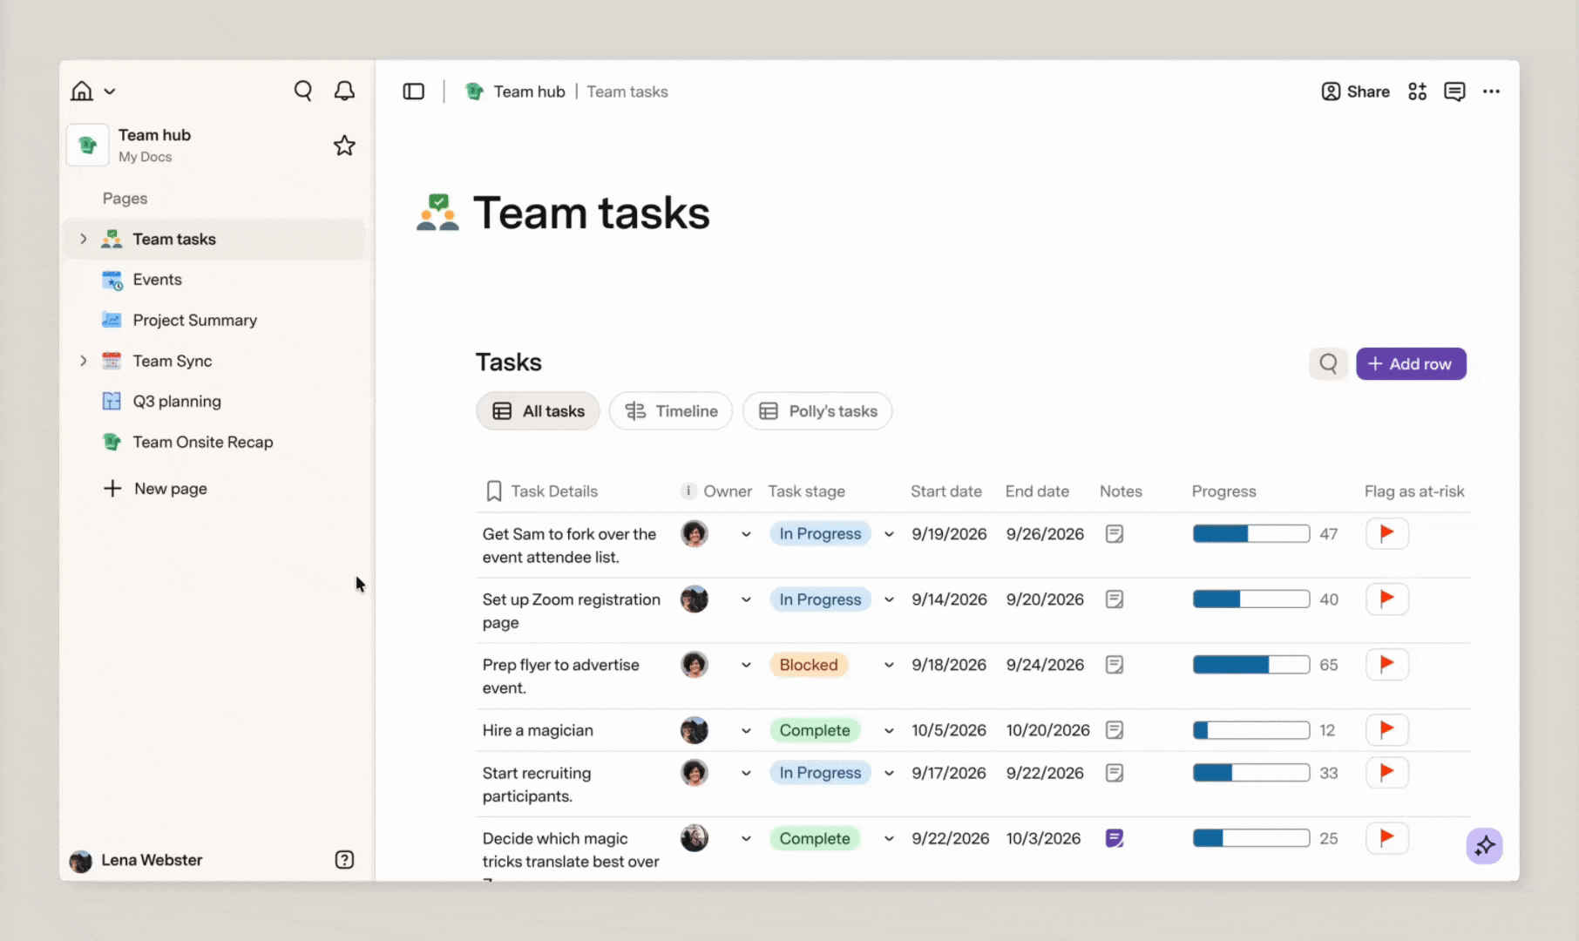Open the Blocked task stage dropdown

pyautogui.click(x=889, y=665)
